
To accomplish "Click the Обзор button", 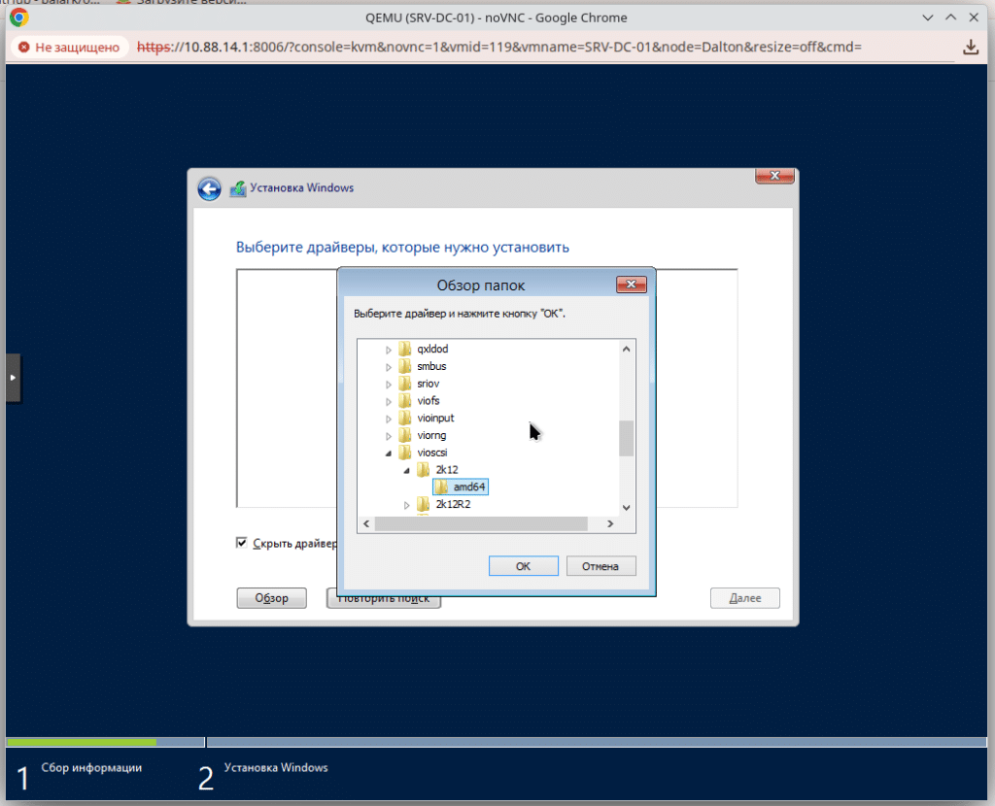I will (271, 598).
